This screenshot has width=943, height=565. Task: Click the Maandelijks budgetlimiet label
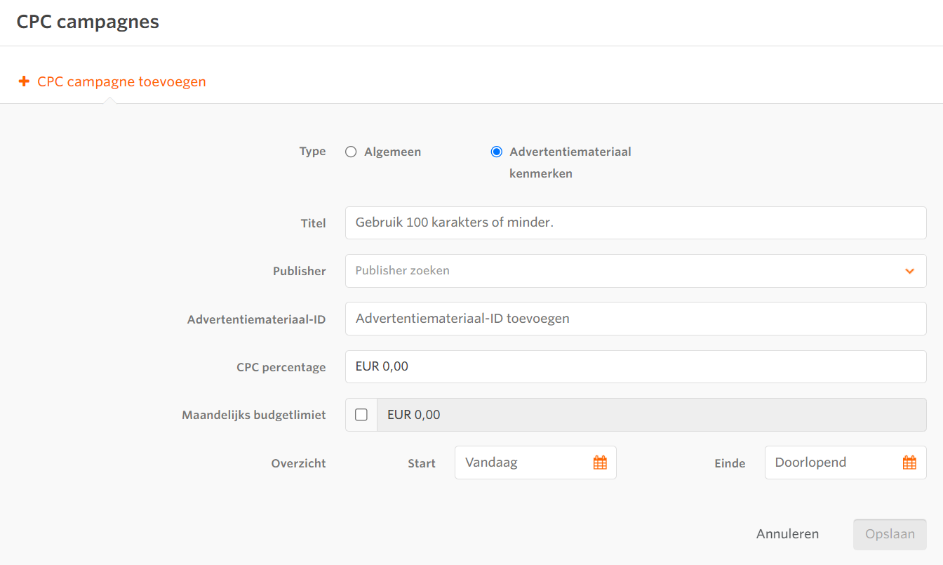(254, 415)
